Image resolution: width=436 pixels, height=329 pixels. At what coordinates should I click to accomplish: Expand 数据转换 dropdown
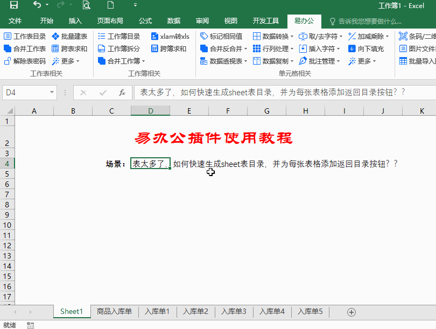(292, 37)
